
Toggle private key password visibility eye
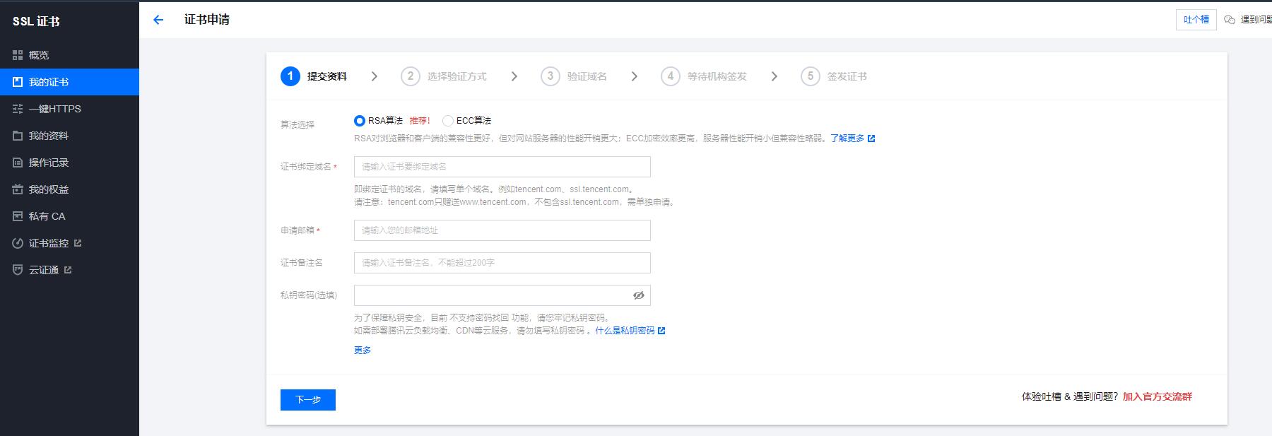pos(639,295)
